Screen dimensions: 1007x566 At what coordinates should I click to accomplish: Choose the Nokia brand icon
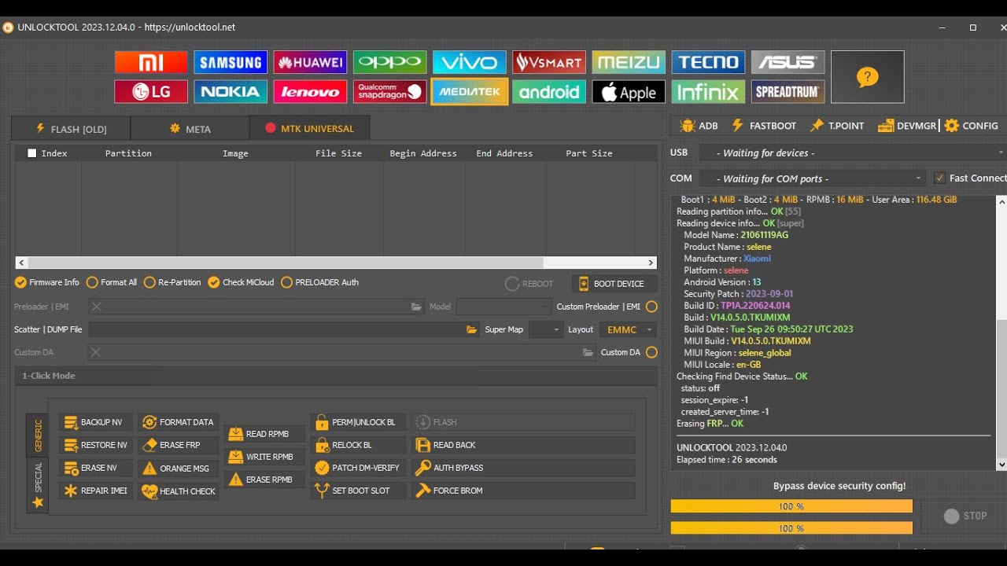[x=231, y=92]
